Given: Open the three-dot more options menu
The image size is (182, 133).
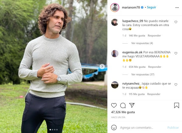Looking at the screenshot, I should 177,8.
